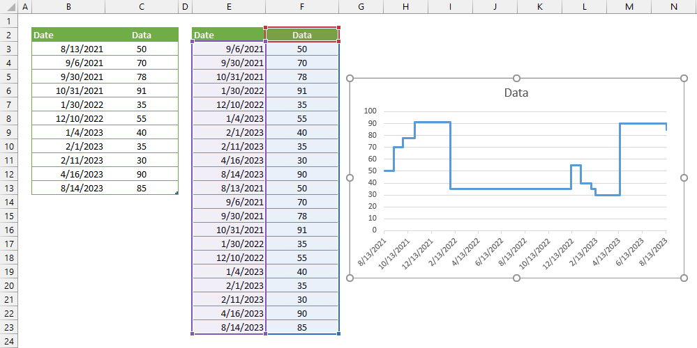The width and height of the screenshot is (697, 348).
Task: Select cell C13 containing 85
Action: pos(142,188)
